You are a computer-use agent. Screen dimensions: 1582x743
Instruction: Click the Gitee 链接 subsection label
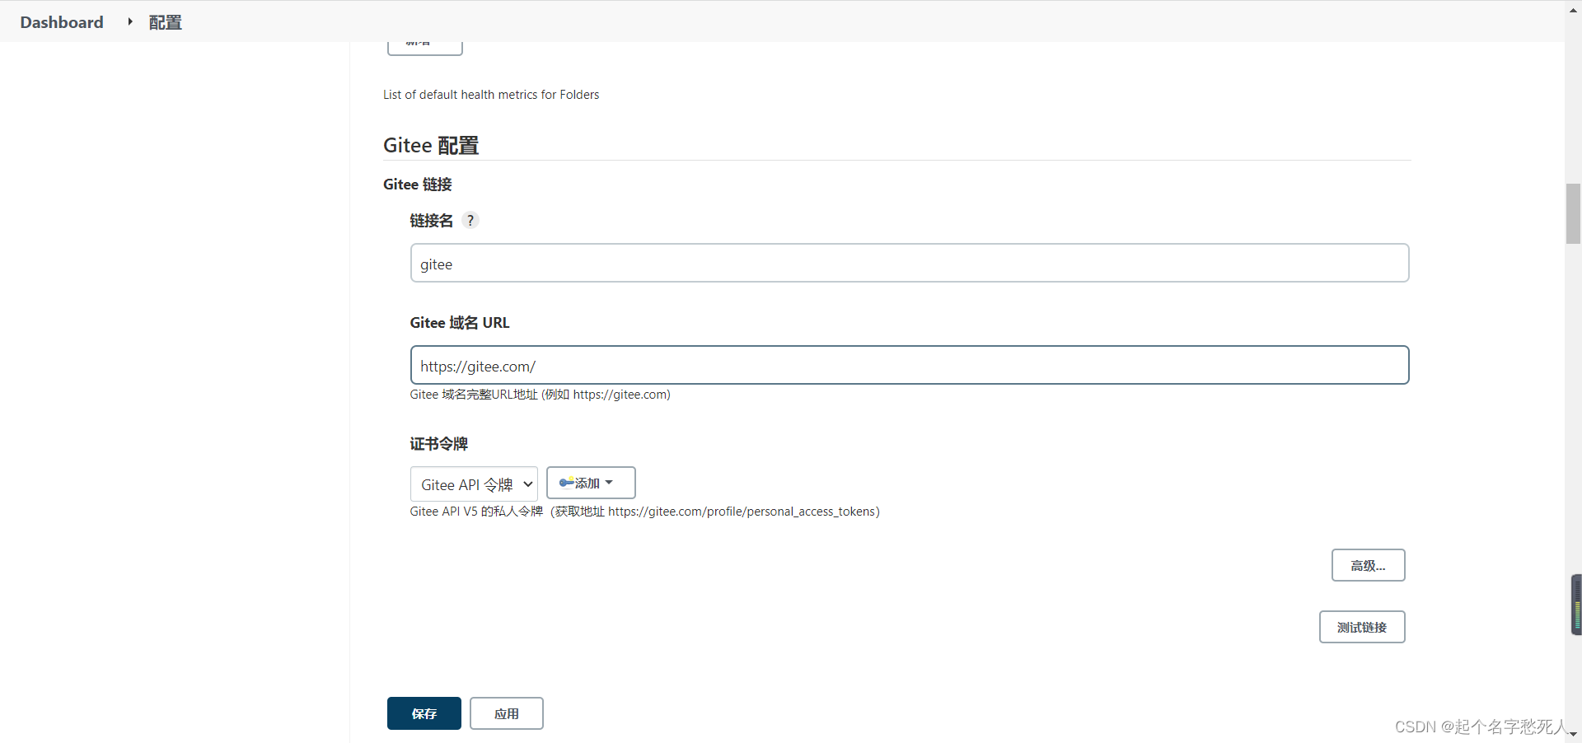[x=418, y=185]
